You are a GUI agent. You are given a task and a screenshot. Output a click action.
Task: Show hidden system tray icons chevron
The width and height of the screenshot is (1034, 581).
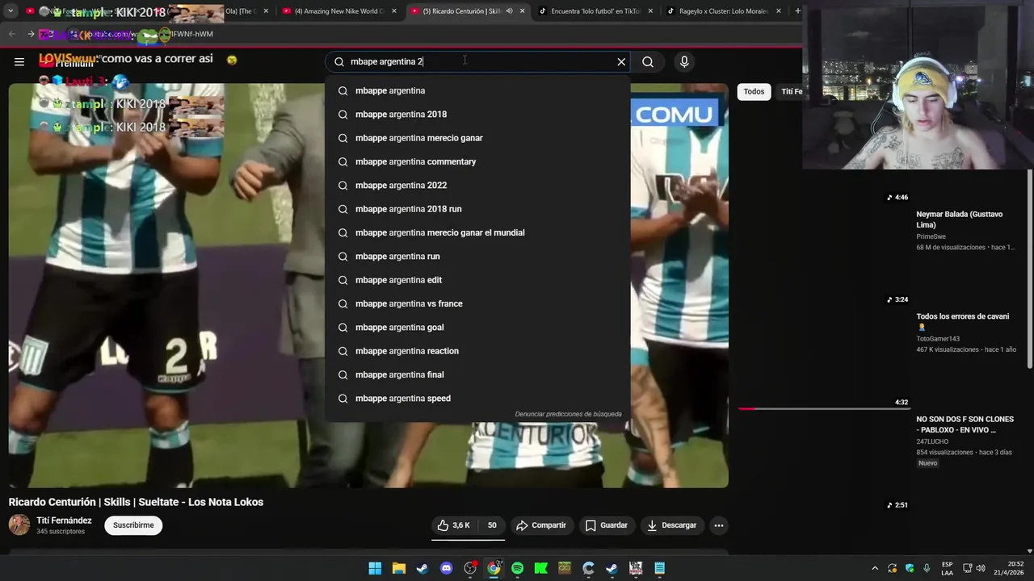coord(875,568)
